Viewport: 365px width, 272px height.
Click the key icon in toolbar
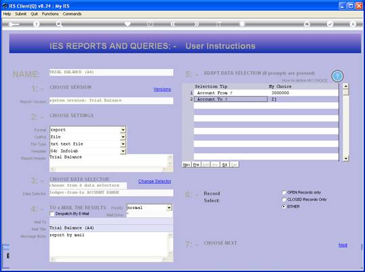(x=14, y=24)
